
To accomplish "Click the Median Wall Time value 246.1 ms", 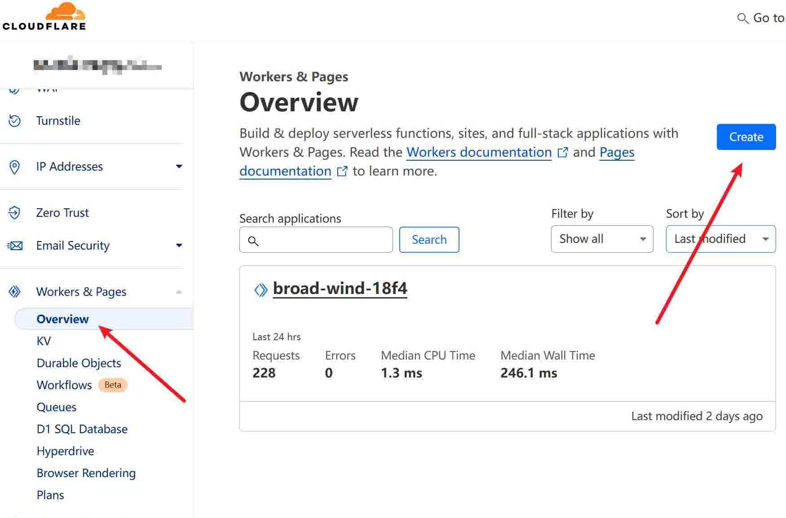I will point(529,373).
